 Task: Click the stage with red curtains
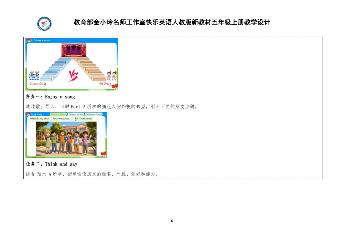[74, 50]
